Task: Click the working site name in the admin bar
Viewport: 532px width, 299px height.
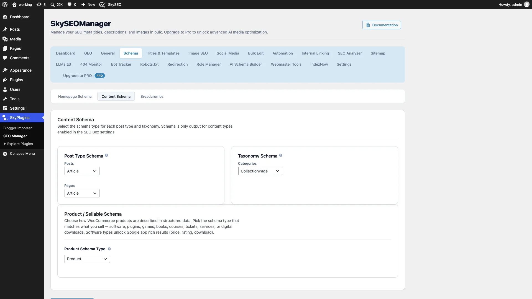Action: point(22,4)
